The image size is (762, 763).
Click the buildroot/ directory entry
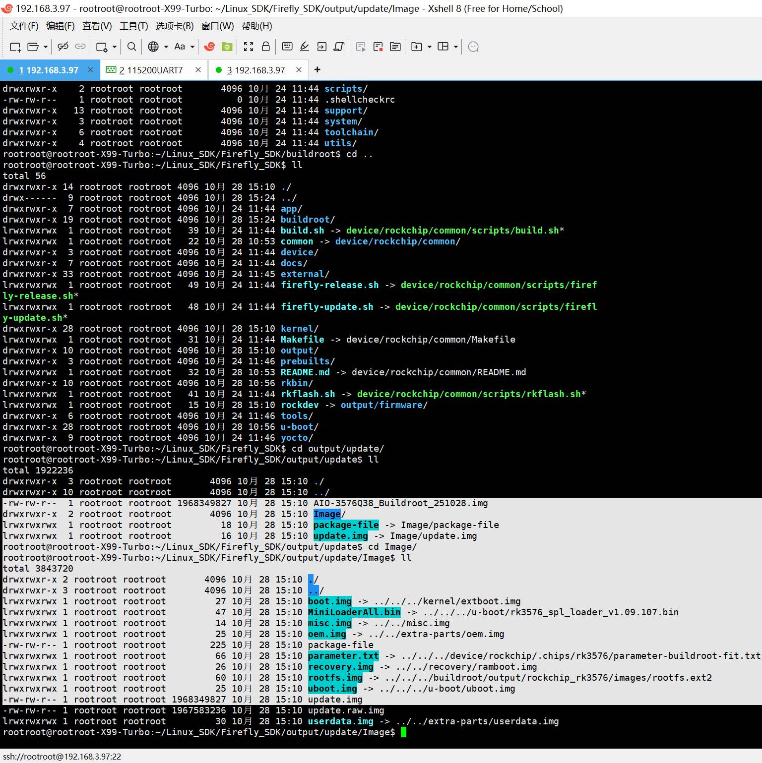[x=308, y=220]
